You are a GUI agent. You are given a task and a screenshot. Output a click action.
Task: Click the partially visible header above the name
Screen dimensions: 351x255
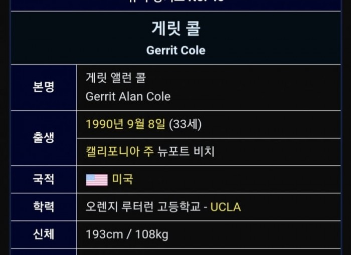(175, 3)
